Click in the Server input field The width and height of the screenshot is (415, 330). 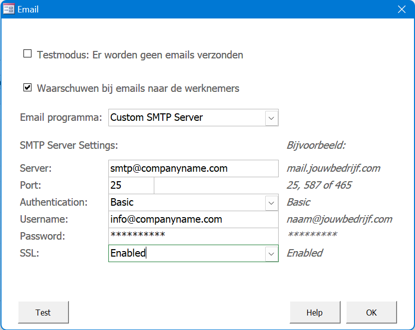(x=193, y=169)
